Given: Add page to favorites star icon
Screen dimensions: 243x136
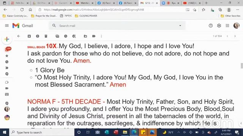Looking at the screenshot, I should (x=195, y=10).
